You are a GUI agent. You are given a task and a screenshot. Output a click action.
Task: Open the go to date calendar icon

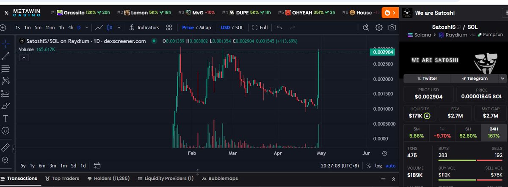point(97,165)
